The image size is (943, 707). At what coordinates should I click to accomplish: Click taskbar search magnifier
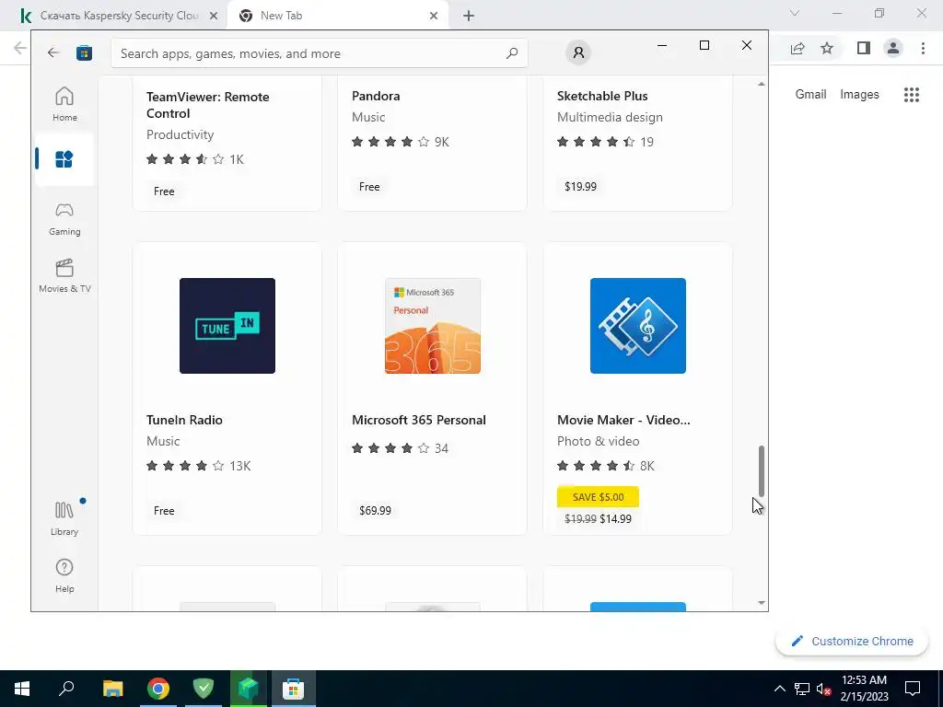coord(66,689)
